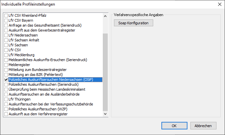Uncheck Polizeiliches Auskunftsersuchen Niedersachsen (OSiP)
The width and height of the screenshot is (225, 135).
[x=6, y=79]
